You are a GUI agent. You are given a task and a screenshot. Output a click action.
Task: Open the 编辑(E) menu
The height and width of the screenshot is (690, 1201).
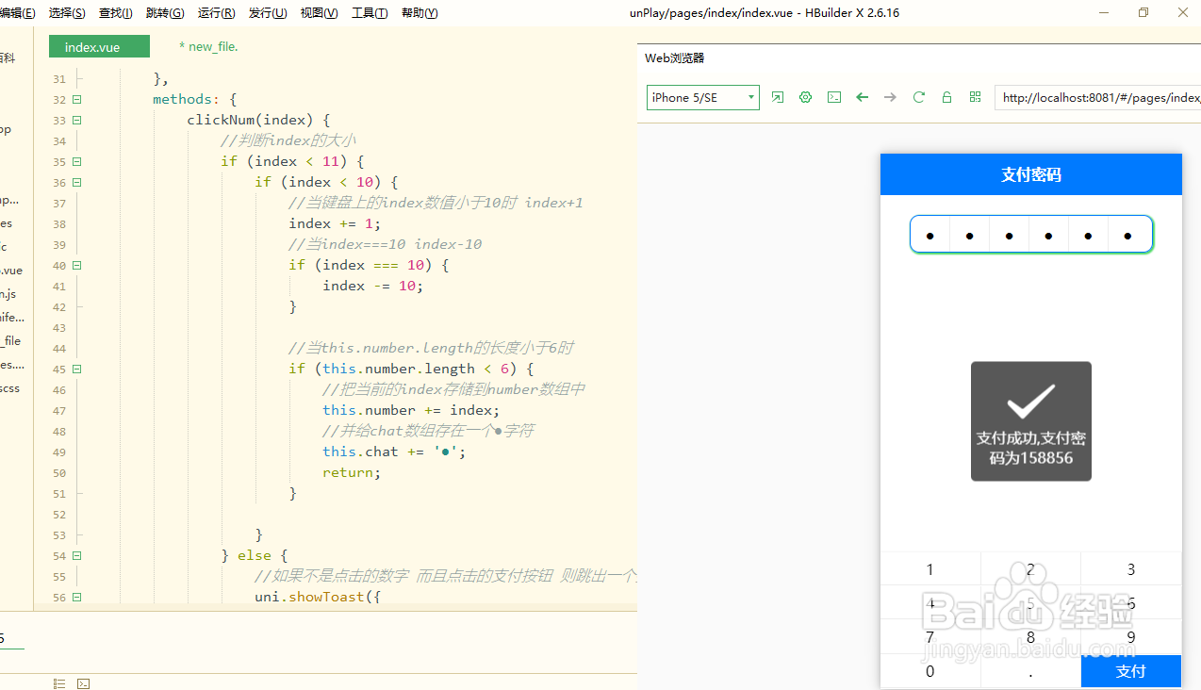tap(18, 13)
